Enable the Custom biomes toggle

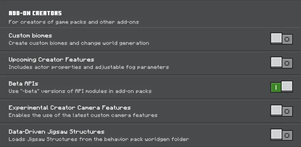point(282,39)
